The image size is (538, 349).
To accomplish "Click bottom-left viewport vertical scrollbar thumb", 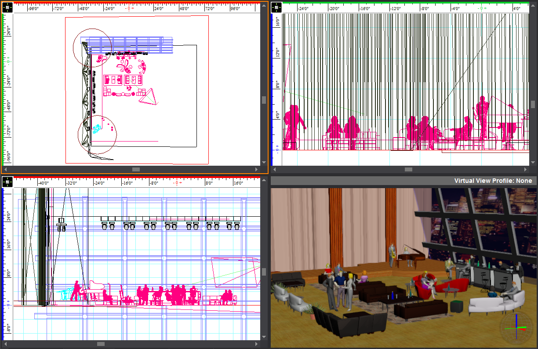I will [264, 272].
